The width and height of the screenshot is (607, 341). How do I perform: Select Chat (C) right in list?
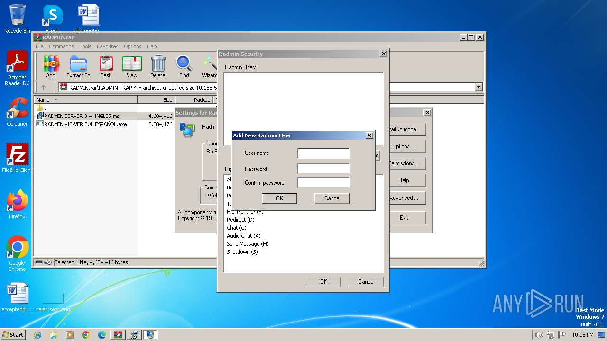pos(237,228)
